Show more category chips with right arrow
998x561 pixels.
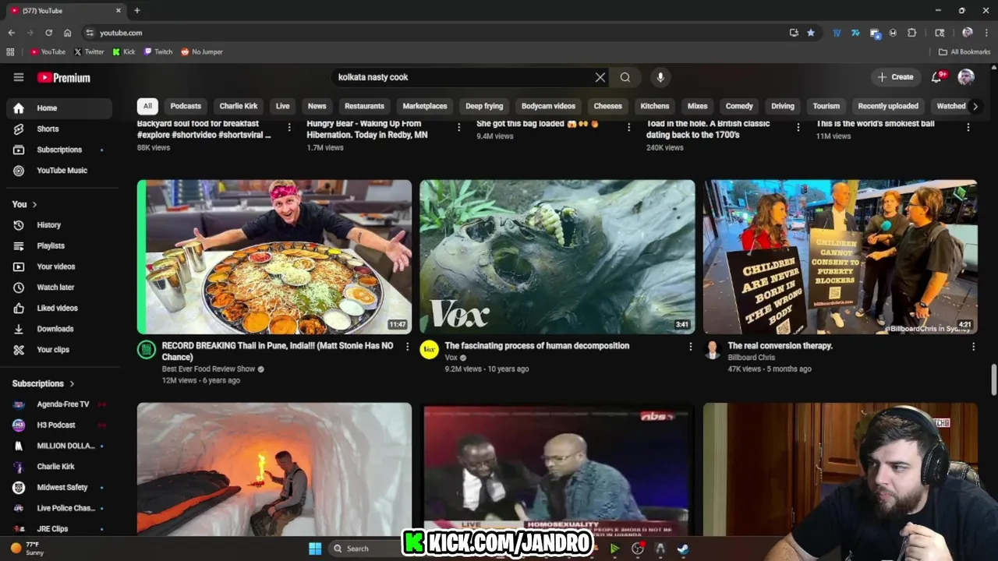[975, 106]
